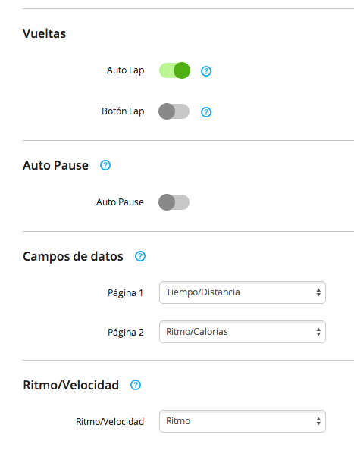Click the Auto Pause label beside its switch

click(x=120, y=202)
